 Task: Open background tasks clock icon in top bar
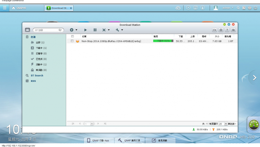(x=188, y=8)
